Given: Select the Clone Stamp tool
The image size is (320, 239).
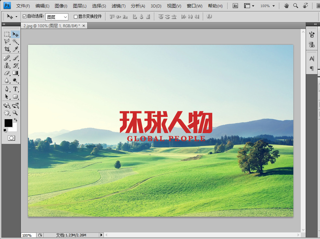Looking at the screenshot, I should [x=7, y=65].
